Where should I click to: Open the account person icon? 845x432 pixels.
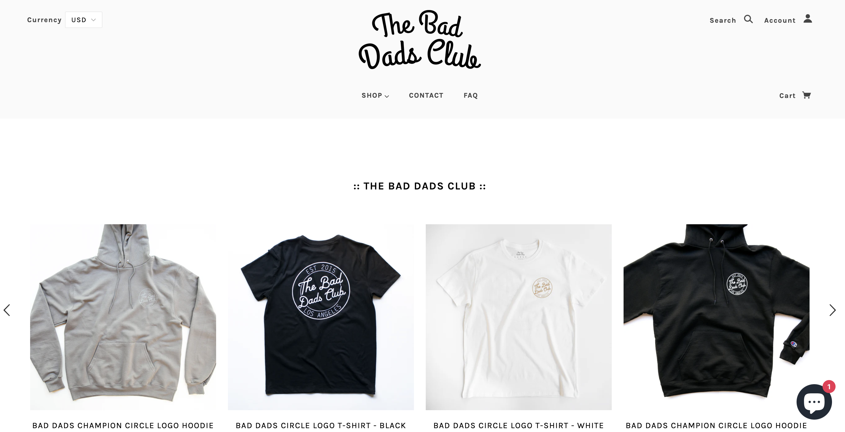tap(808, 19)
